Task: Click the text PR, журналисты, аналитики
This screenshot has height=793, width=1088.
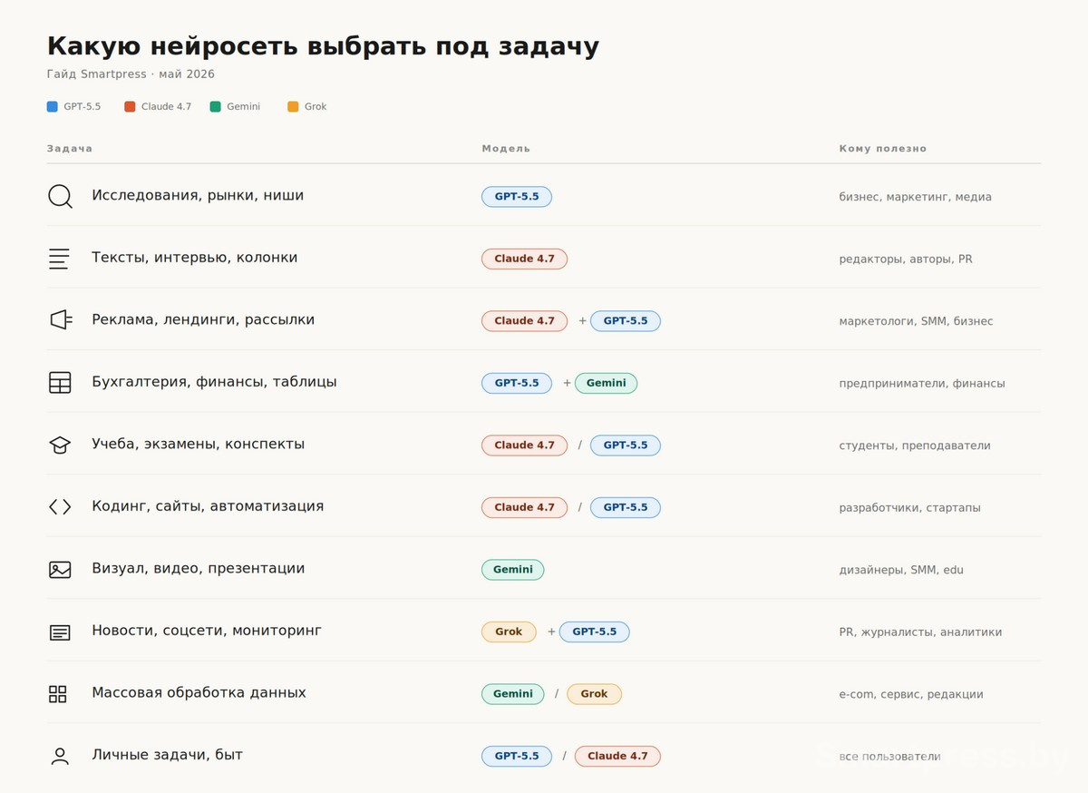Action: point(920,632)
